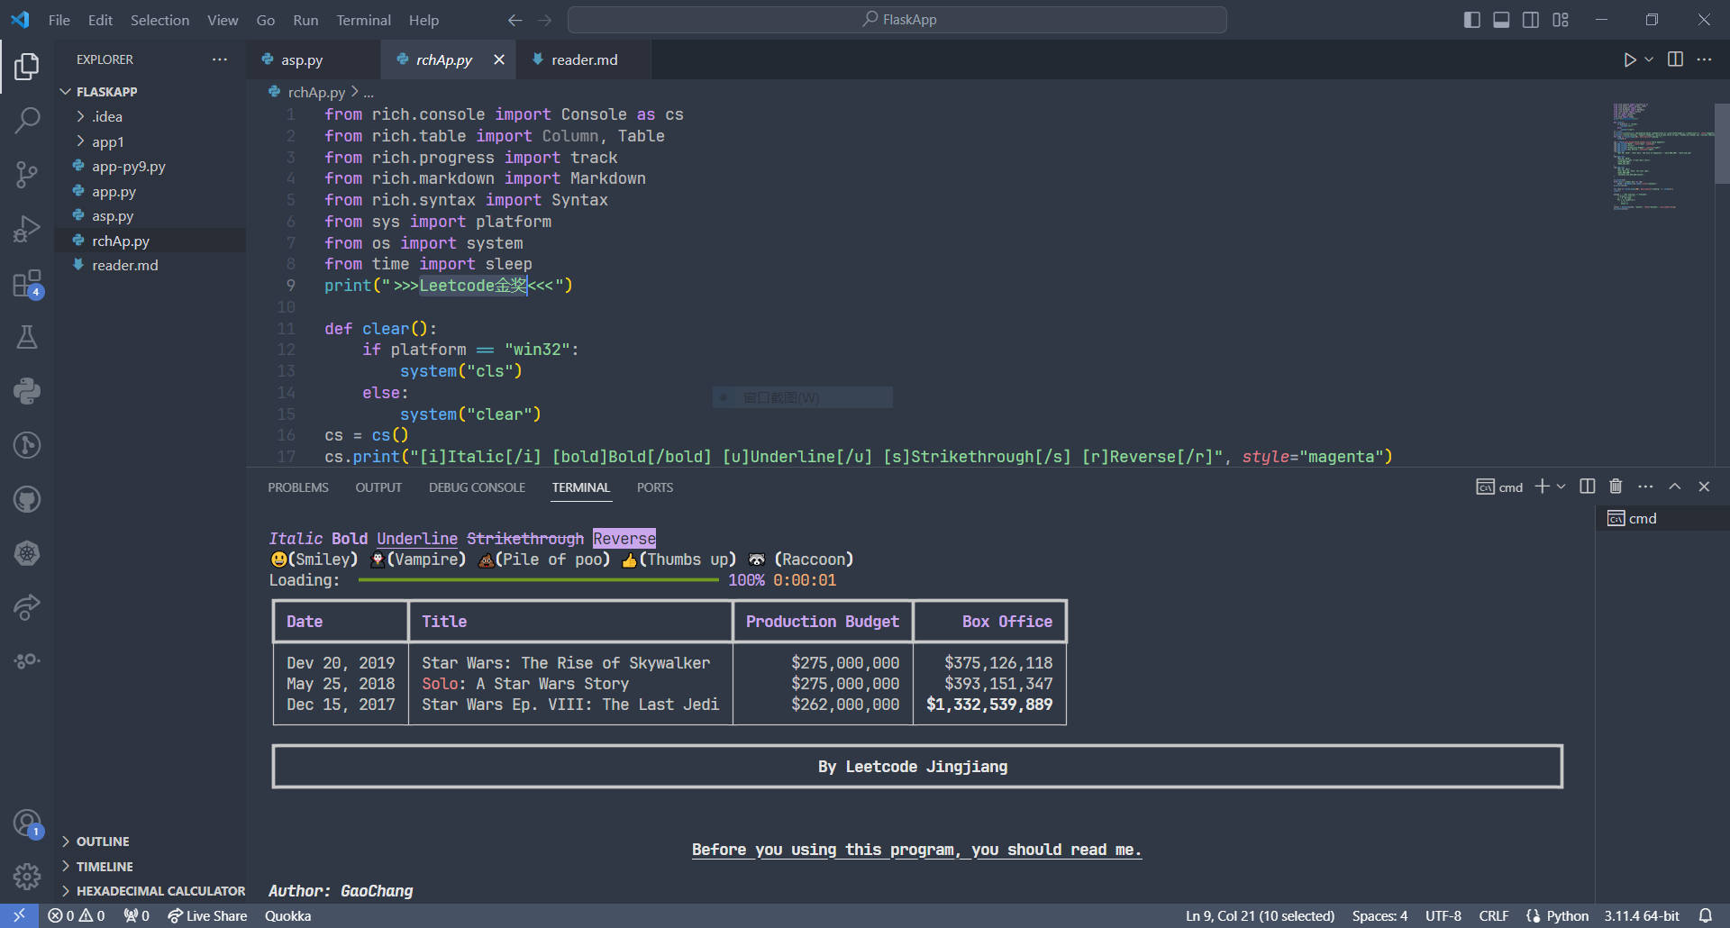Screen dimensions: 1730x928
Task: Click the Run Python File play button
Action: pyautogui.click(x=1629, y=59)
